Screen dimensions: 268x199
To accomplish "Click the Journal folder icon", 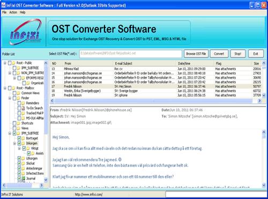I will click(24, 178).
